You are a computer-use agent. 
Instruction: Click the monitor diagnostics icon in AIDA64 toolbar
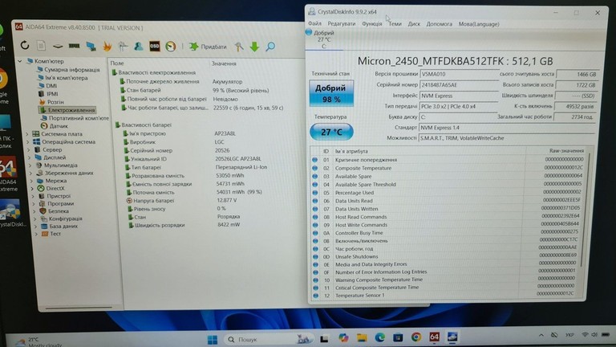[x=91, y=47]
